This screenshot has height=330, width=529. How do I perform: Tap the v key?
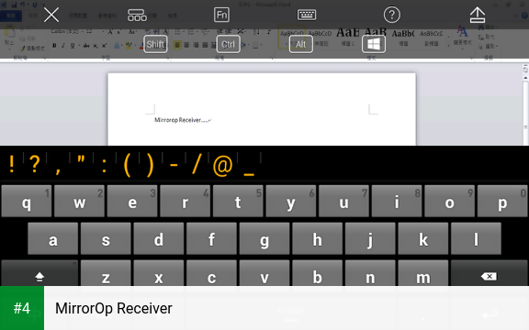264,273
